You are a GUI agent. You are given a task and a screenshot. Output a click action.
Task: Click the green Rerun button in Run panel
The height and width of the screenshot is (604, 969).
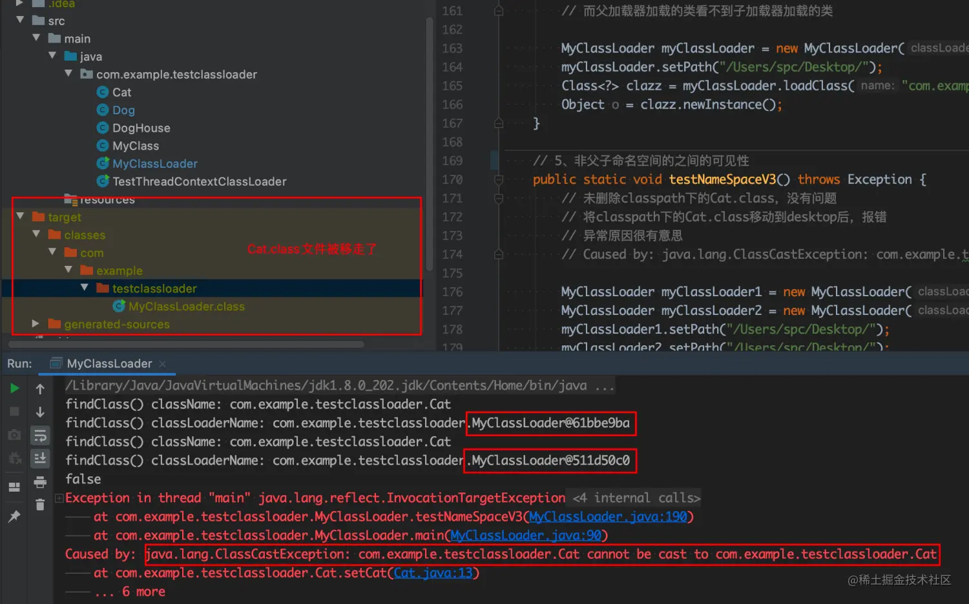(x=14, y=388)
